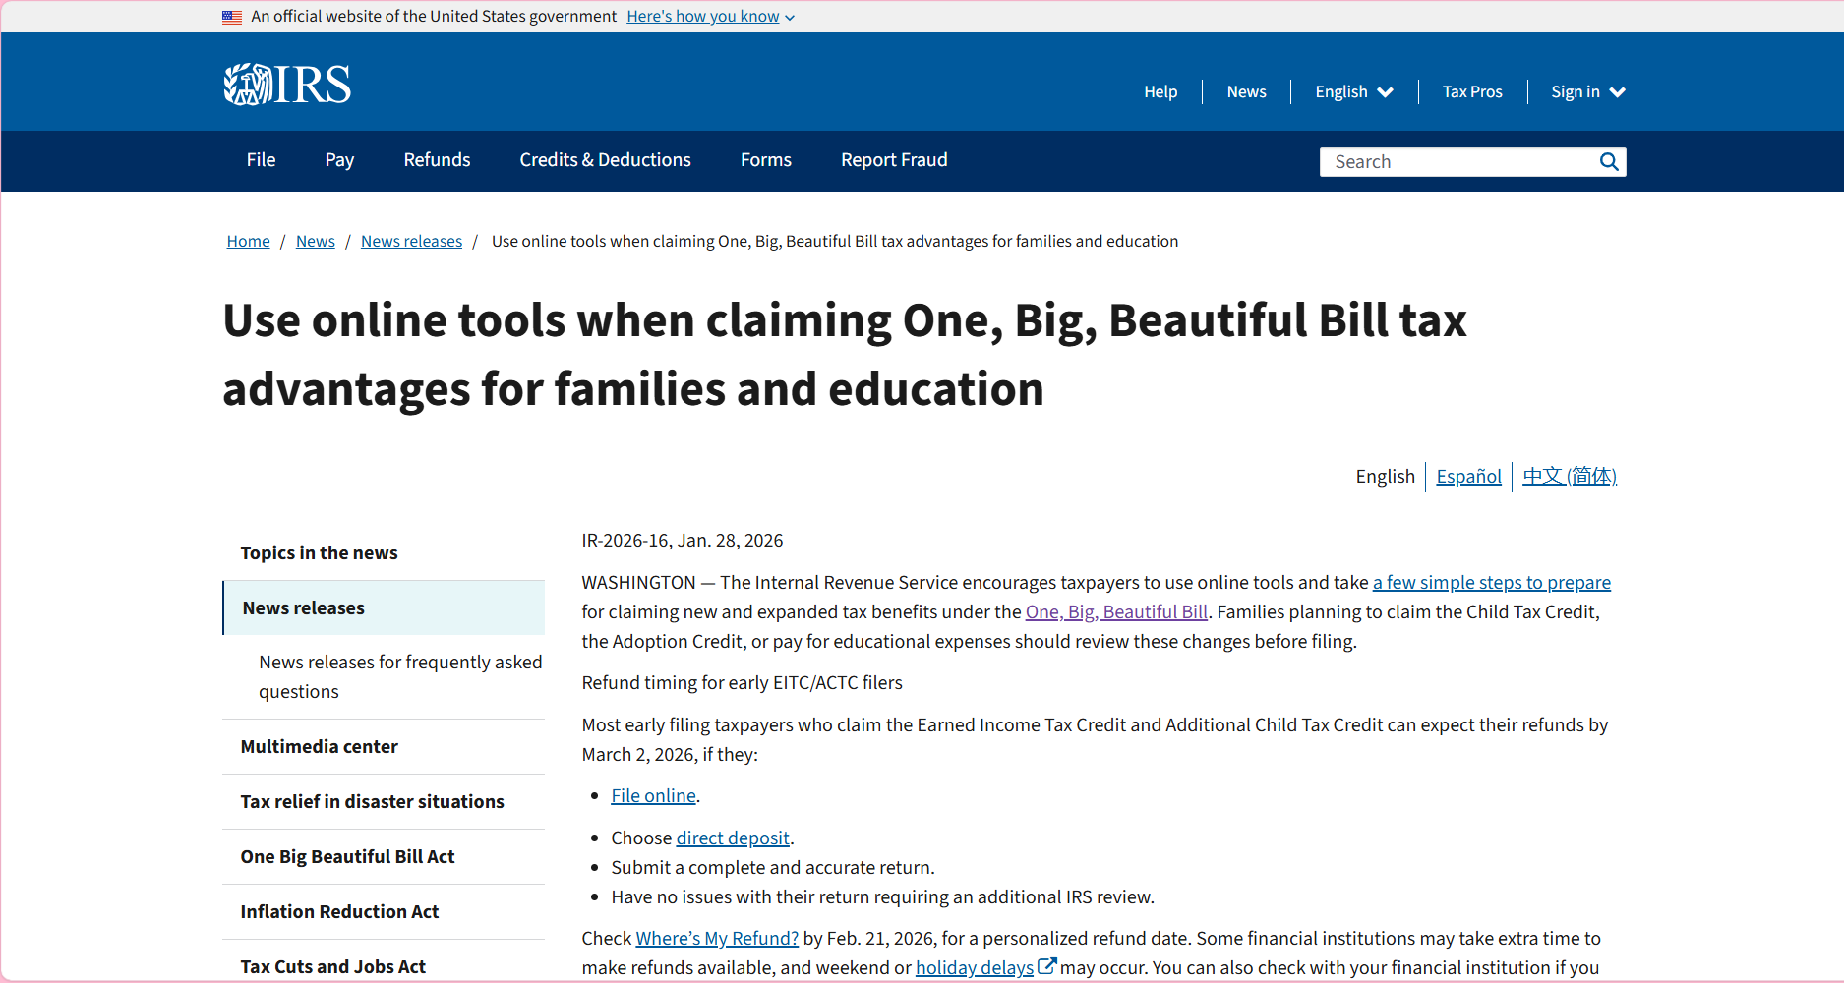Screen dimensions: 1844x983
Task: Click the US flag icon in the banner
Action: pyautogui.click(x=232, y=16)
